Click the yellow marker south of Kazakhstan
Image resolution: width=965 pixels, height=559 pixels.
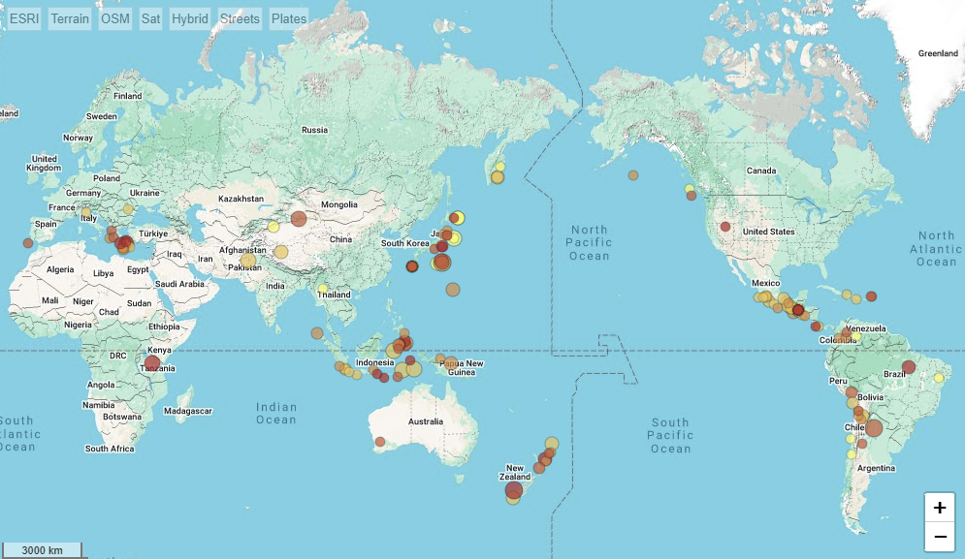point(273,227)
